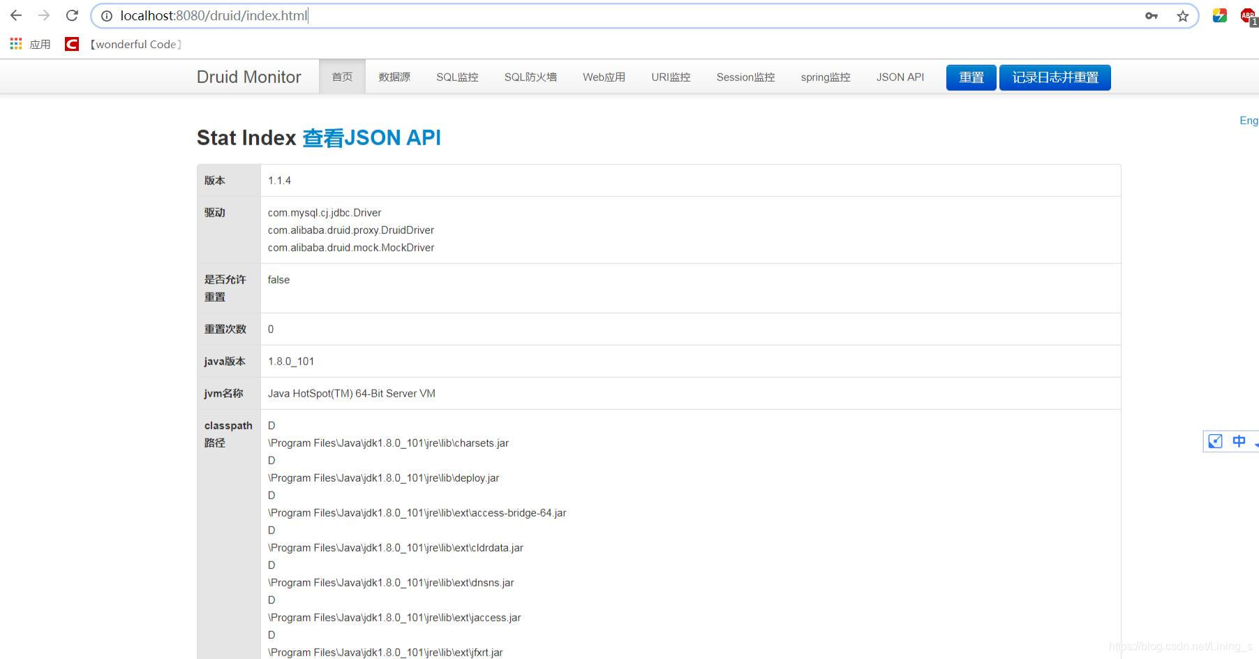Open the wonderful Code bookmark
Viewport: 1259px width, 659px height.
click(x=135, y=44)
